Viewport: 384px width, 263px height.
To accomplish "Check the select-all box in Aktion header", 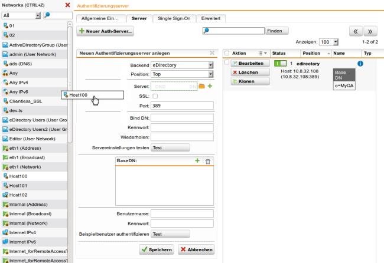I will (226, 53).
